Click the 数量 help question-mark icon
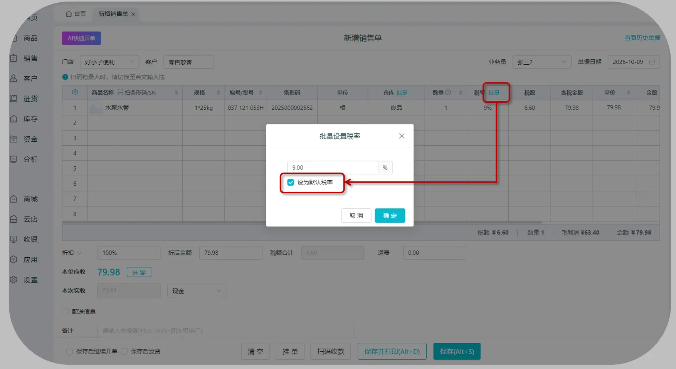 coord(448,92)
